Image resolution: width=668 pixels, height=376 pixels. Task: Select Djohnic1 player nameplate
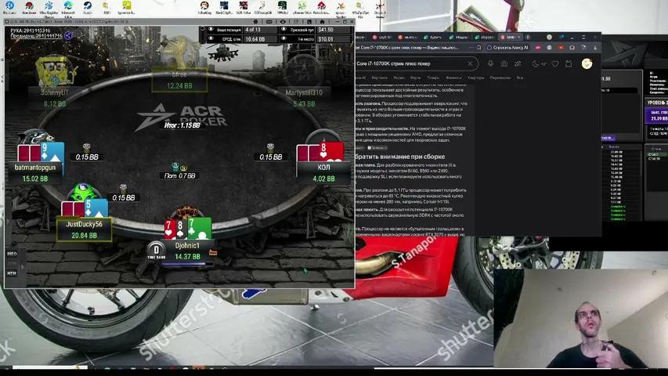[x=187, y=251]
